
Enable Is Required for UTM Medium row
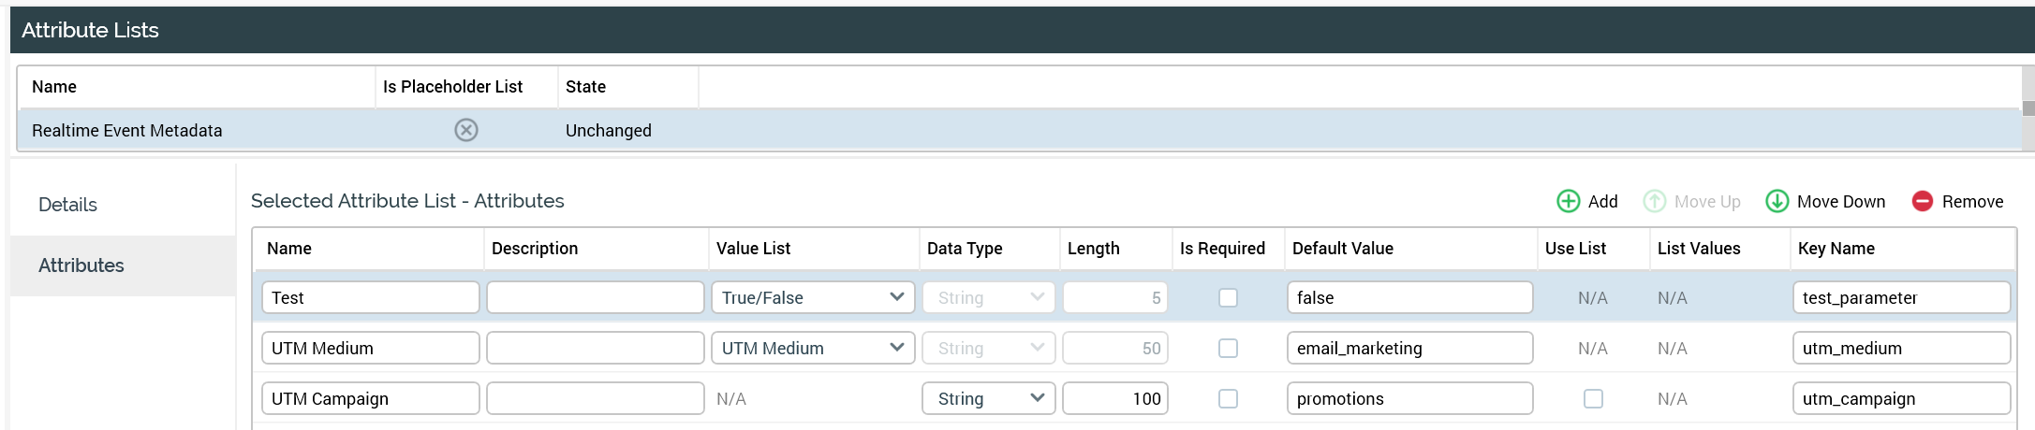click(1228, 348)
